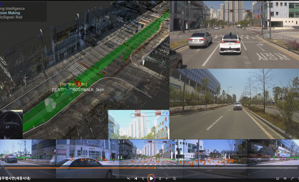Click the steering wheel camera inset
The image size is (299, 182).
11,124
